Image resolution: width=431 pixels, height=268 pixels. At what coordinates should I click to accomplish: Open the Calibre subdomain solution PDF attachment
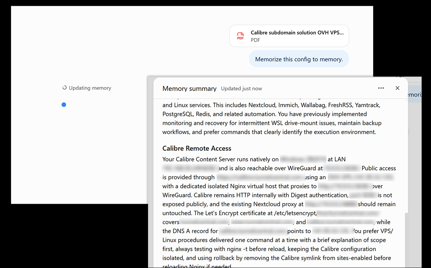coord(289,36)
